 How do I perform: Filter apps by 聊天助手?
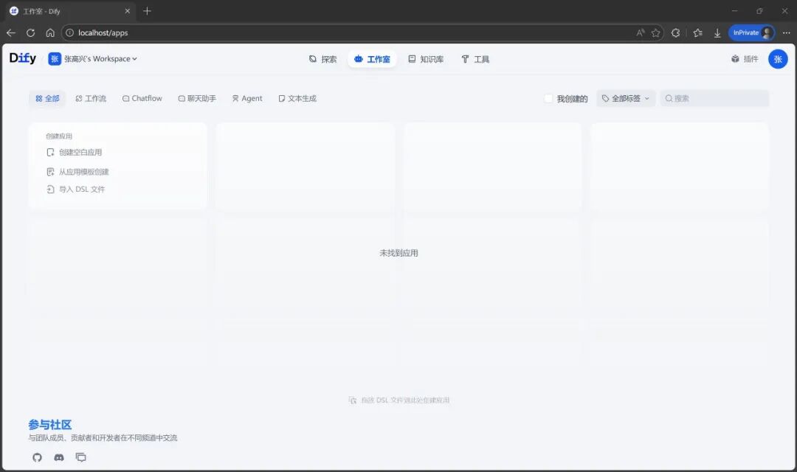click(197, 99)
